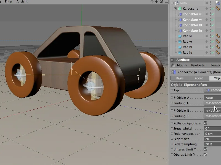Toggle the Kollision ignorieren checkbox
This screenshot has height=165, width=221.
pos(205,123)
